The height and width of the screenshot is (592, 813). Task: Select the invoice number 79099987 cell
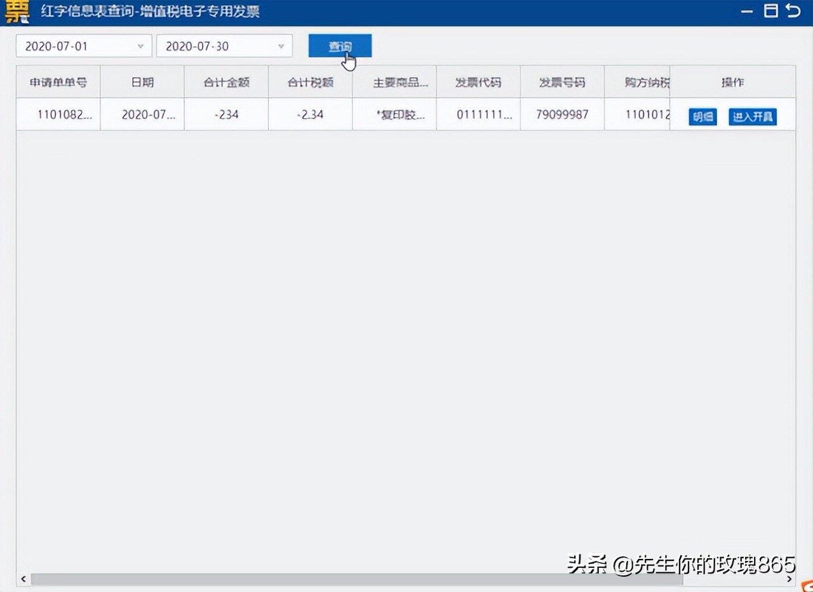click(561, 114)
